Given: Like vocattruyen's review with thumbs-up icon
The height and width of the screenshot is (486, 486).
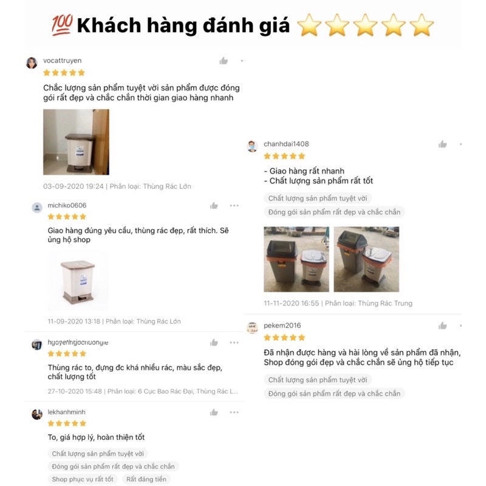Looking at the screenshot, I should pyautogui.click(x=224, y=61).
